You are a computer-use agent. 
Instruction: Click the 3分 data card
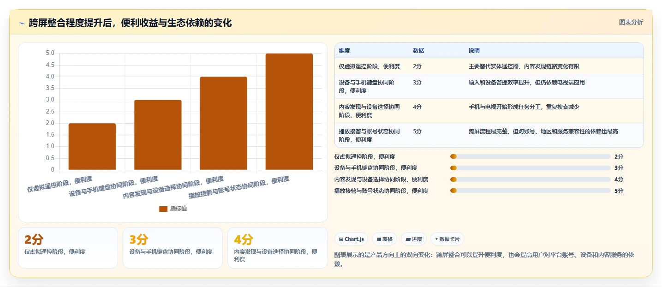tap(173, 247)
